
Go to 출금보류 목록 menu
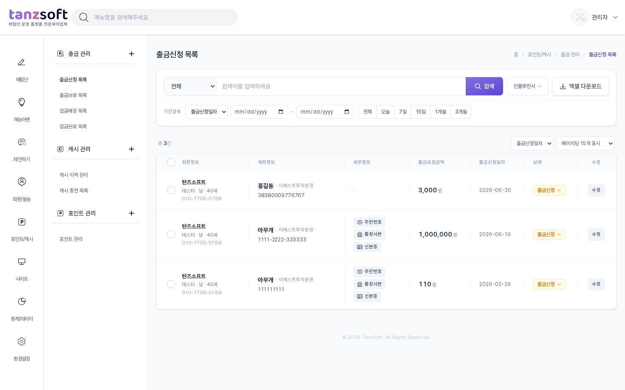pos(73,95)
